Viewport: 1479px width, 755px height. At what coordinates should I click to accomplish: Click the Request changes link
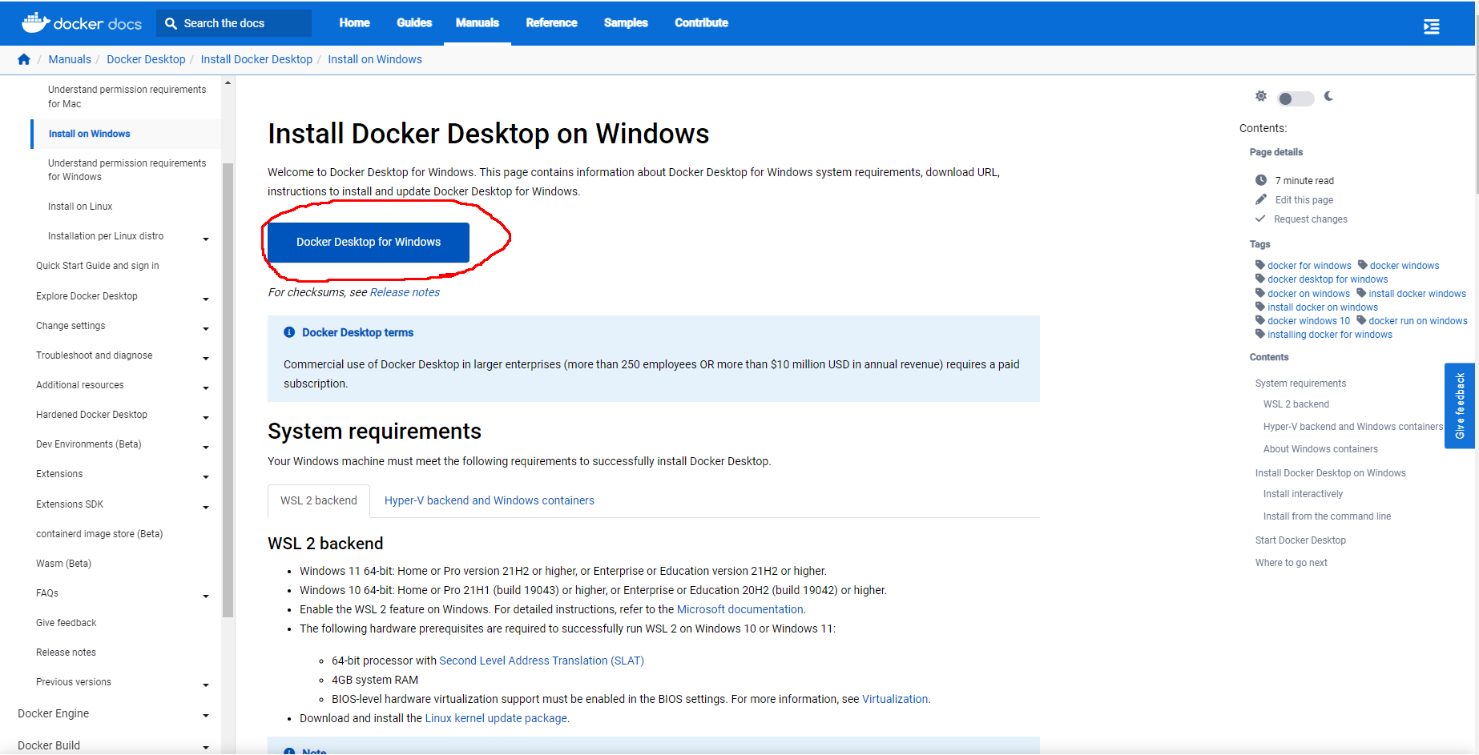click(1311, 219)
